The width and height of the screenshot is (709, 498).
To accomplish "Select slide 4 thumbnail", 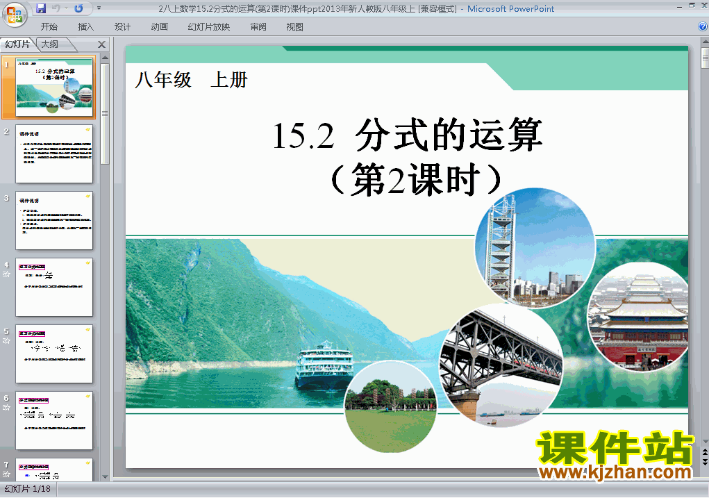I will click(x=54, y=288).
